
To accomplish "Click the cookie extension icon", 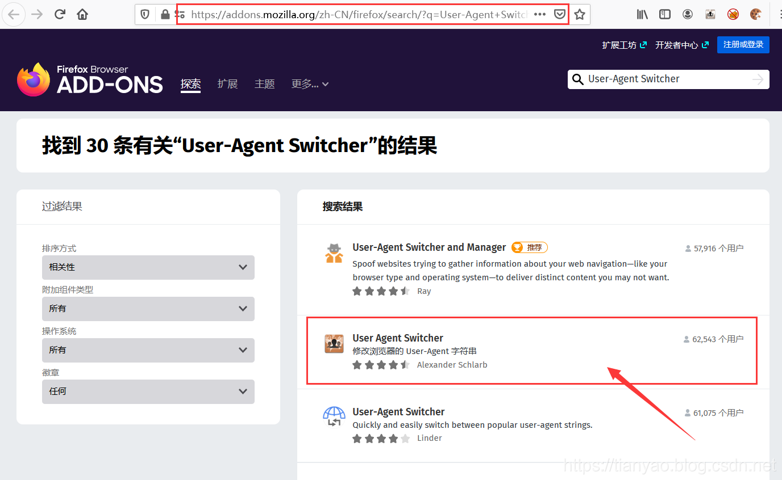I will [756, 15].
